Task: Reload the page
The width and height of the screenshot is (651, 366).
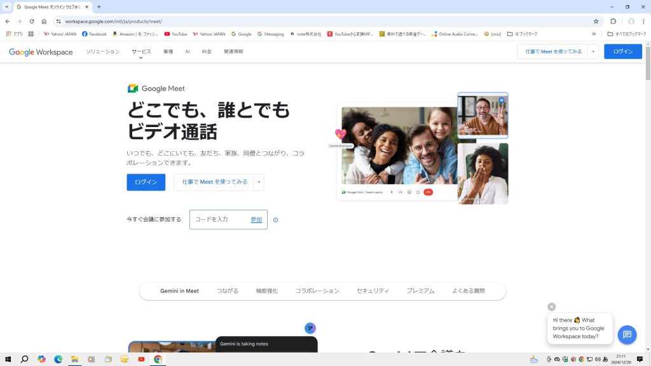Action: coord(32,21)
